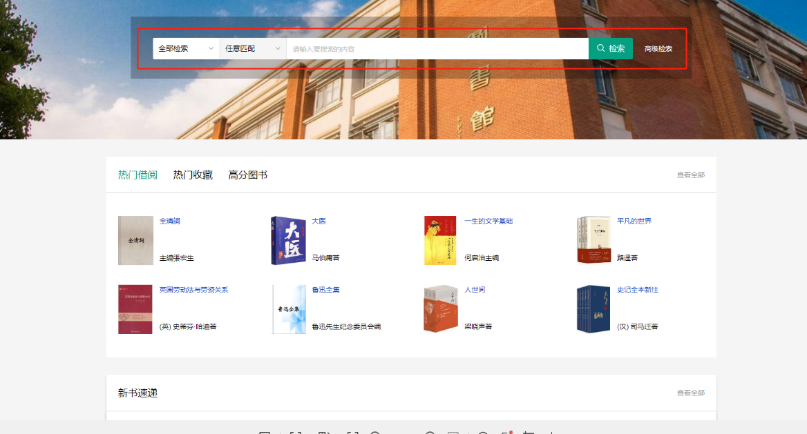The height and width of the screenshot is (434, 807).
Task: Click the 平凡的世界 book cover thumbnail
Action: coord(594,240)
